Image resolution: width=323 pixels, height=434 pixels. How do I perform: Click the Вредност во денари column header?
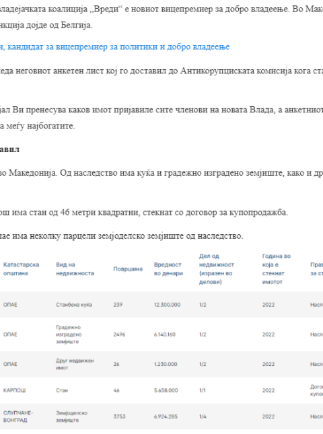(x=168, y=268)
